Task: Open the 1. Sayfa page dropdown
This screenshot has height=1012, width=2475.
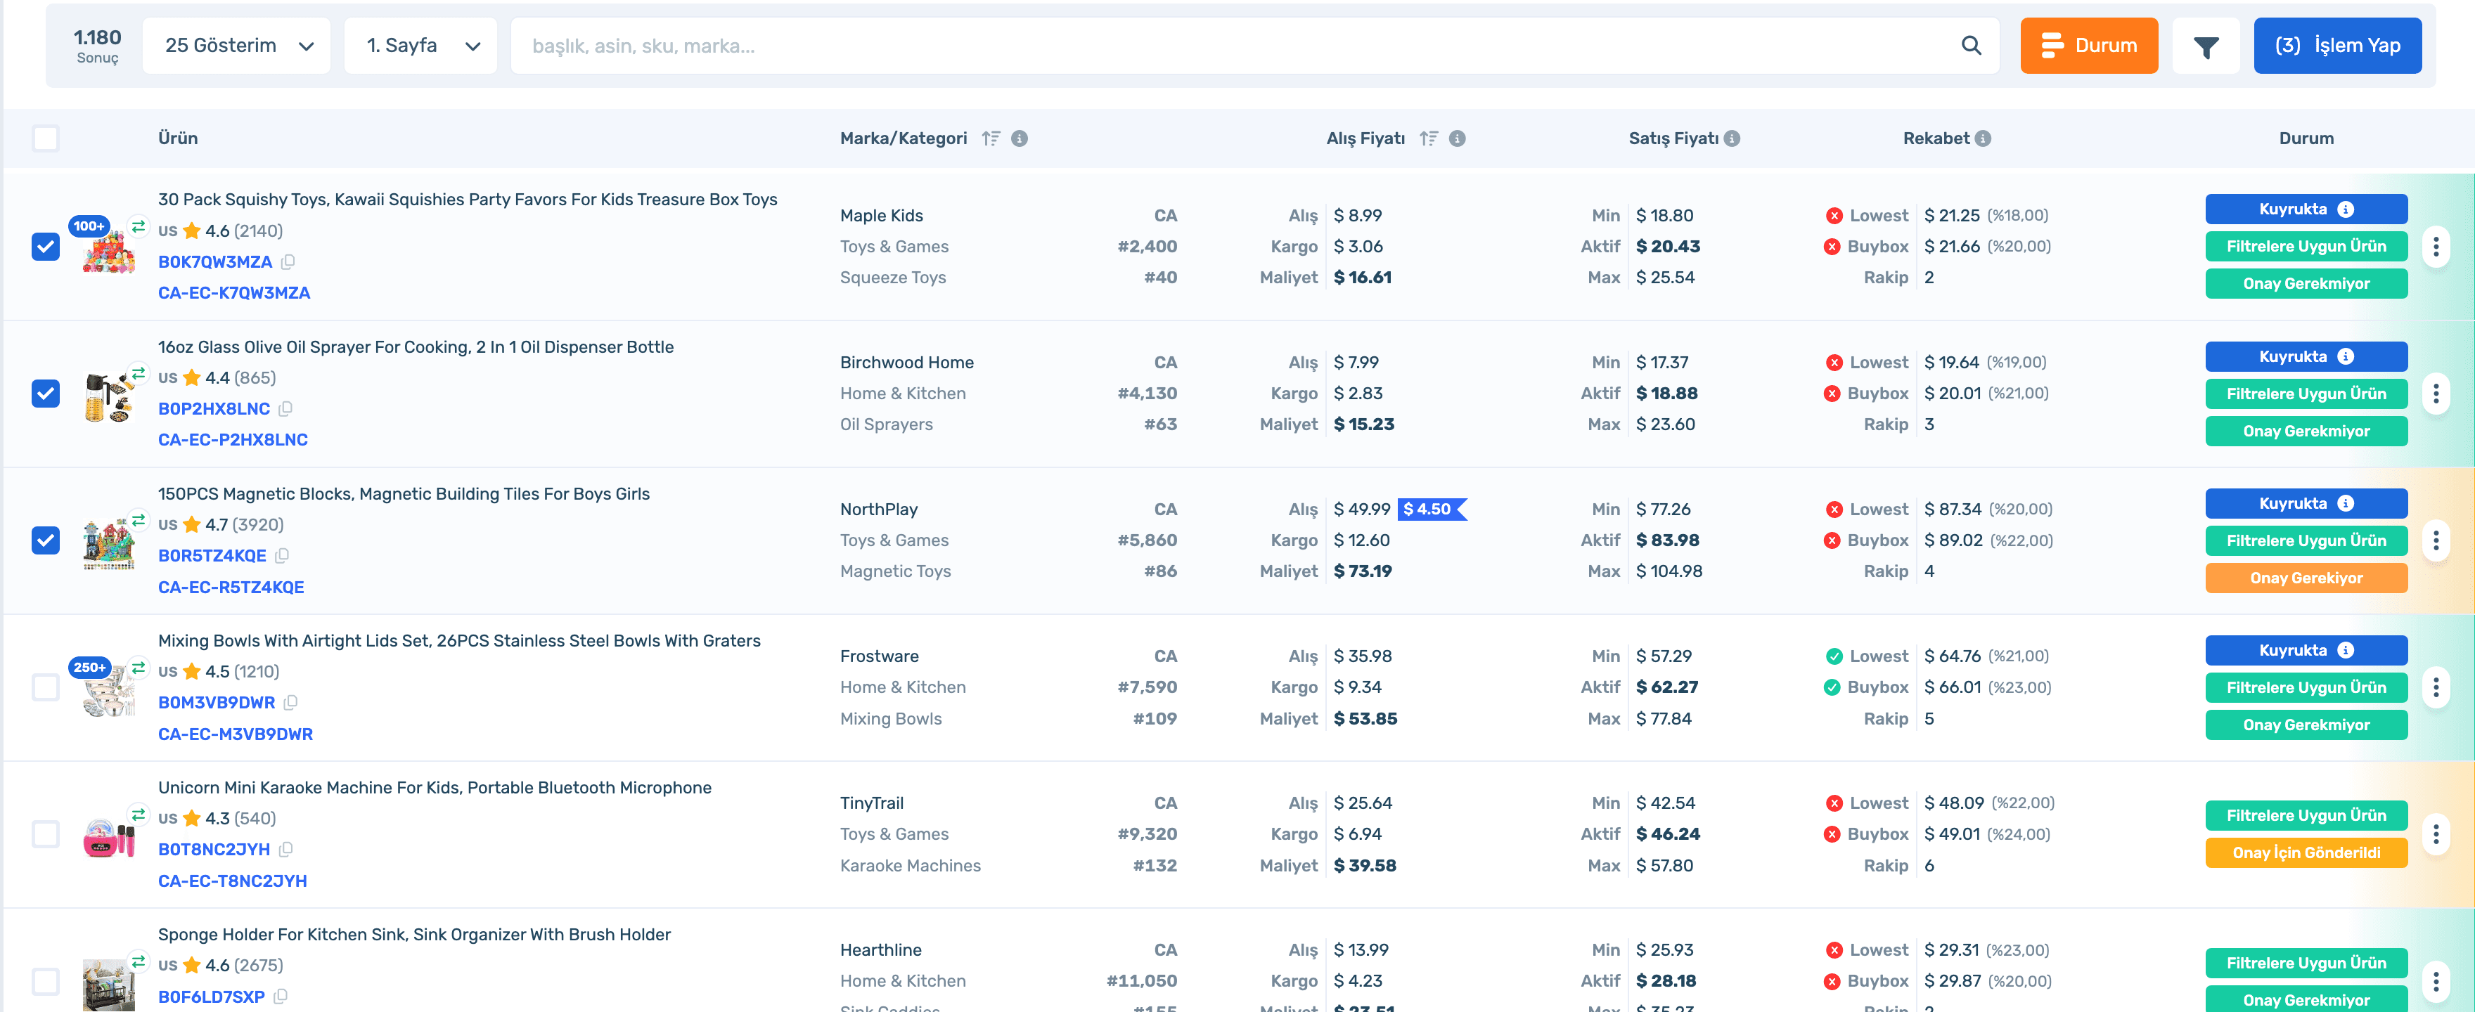Action: 421,45
